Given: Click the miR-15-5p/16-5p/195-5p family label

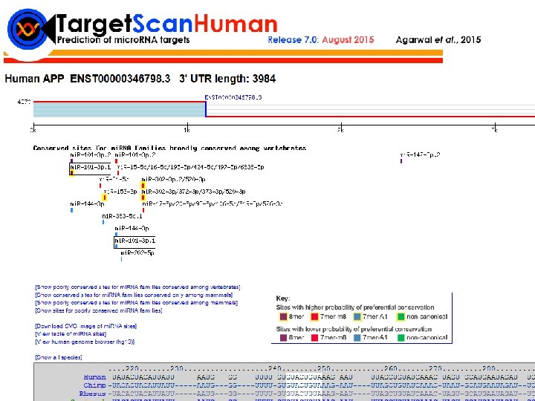Looking at the screenshot, I should [x=190, y=167].
